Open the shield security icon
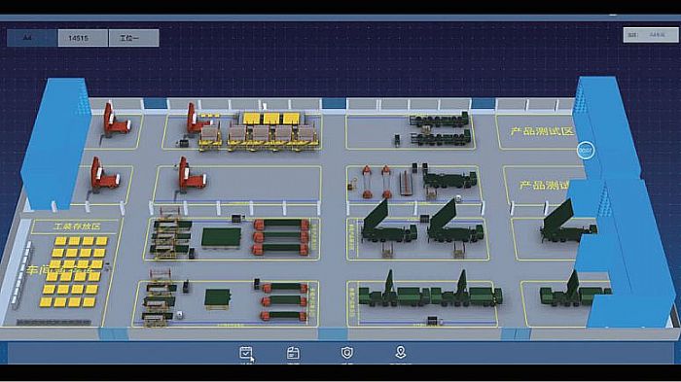This screenshot has height=382, width=681. [346, 353]
